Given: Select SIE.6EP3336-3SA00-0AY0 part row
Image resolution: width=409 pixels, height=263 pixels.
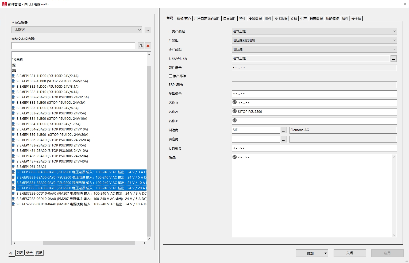Looking at the screenshot, I should [x=81, y=188].
